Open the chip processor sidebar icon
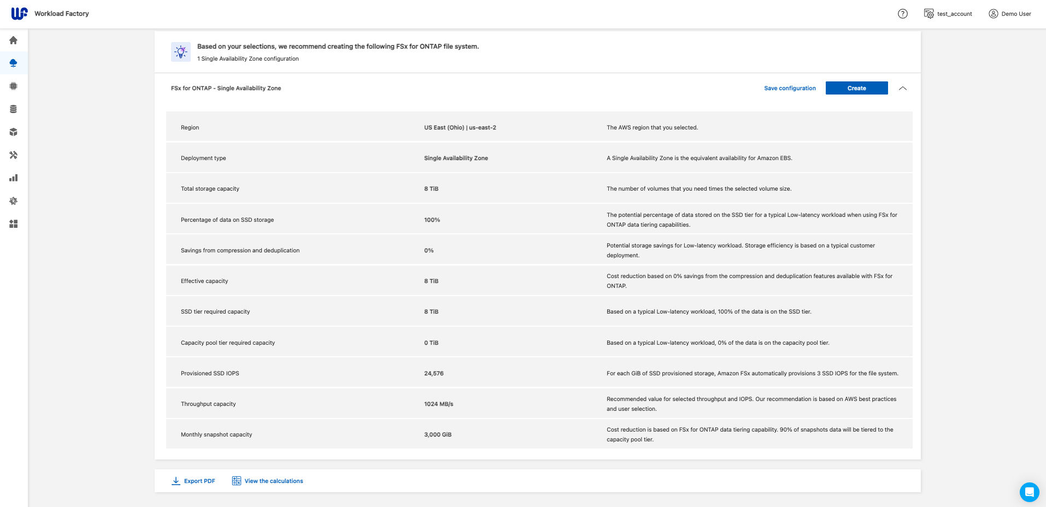 point(14,86)
